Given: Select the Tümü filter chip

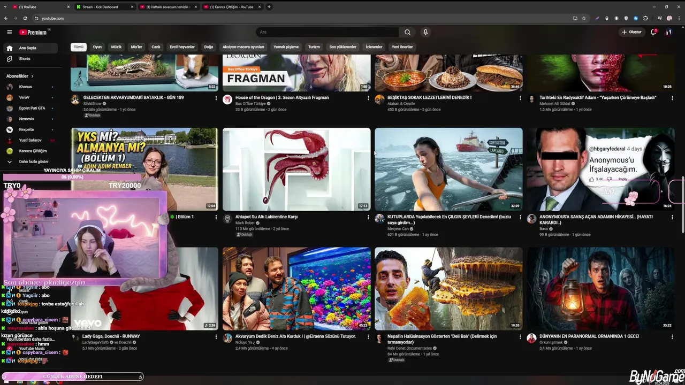Looking at the screenshot, I should tap(79, 47).
